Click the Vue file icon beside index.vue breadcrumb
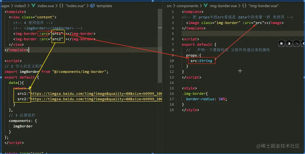The height and width of the screenshot is (154, 305). tap(34, 6)
